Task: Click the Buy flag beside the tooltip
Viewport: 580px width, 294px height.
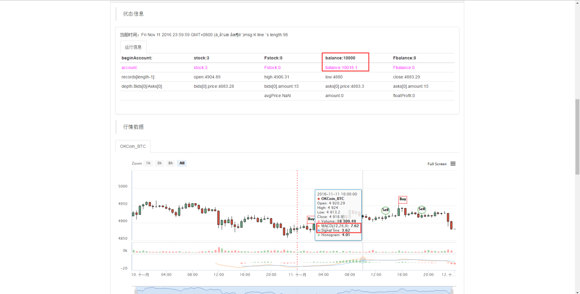Action: click(311, 219)
